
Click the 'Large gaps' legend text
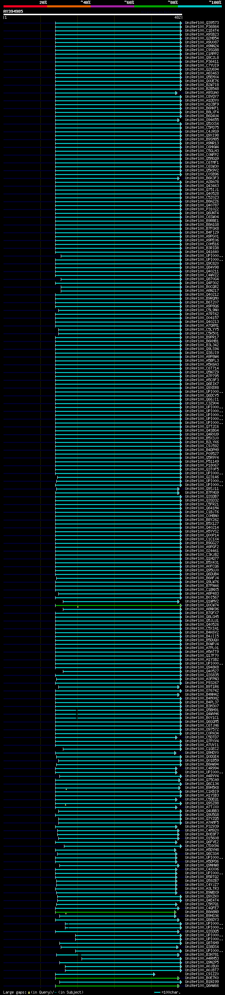click(x=15, y=992)
